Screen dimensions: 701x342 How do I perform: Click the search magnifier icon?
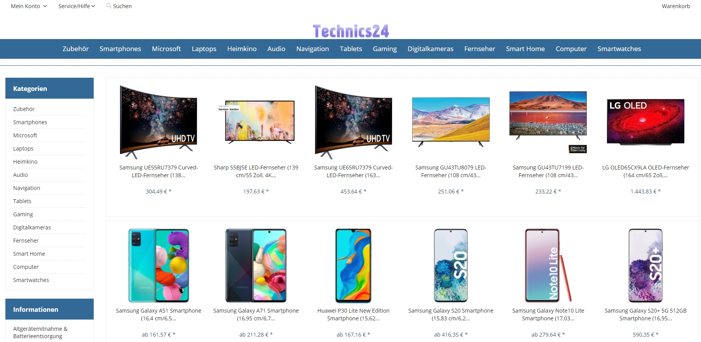click(109, 6)
